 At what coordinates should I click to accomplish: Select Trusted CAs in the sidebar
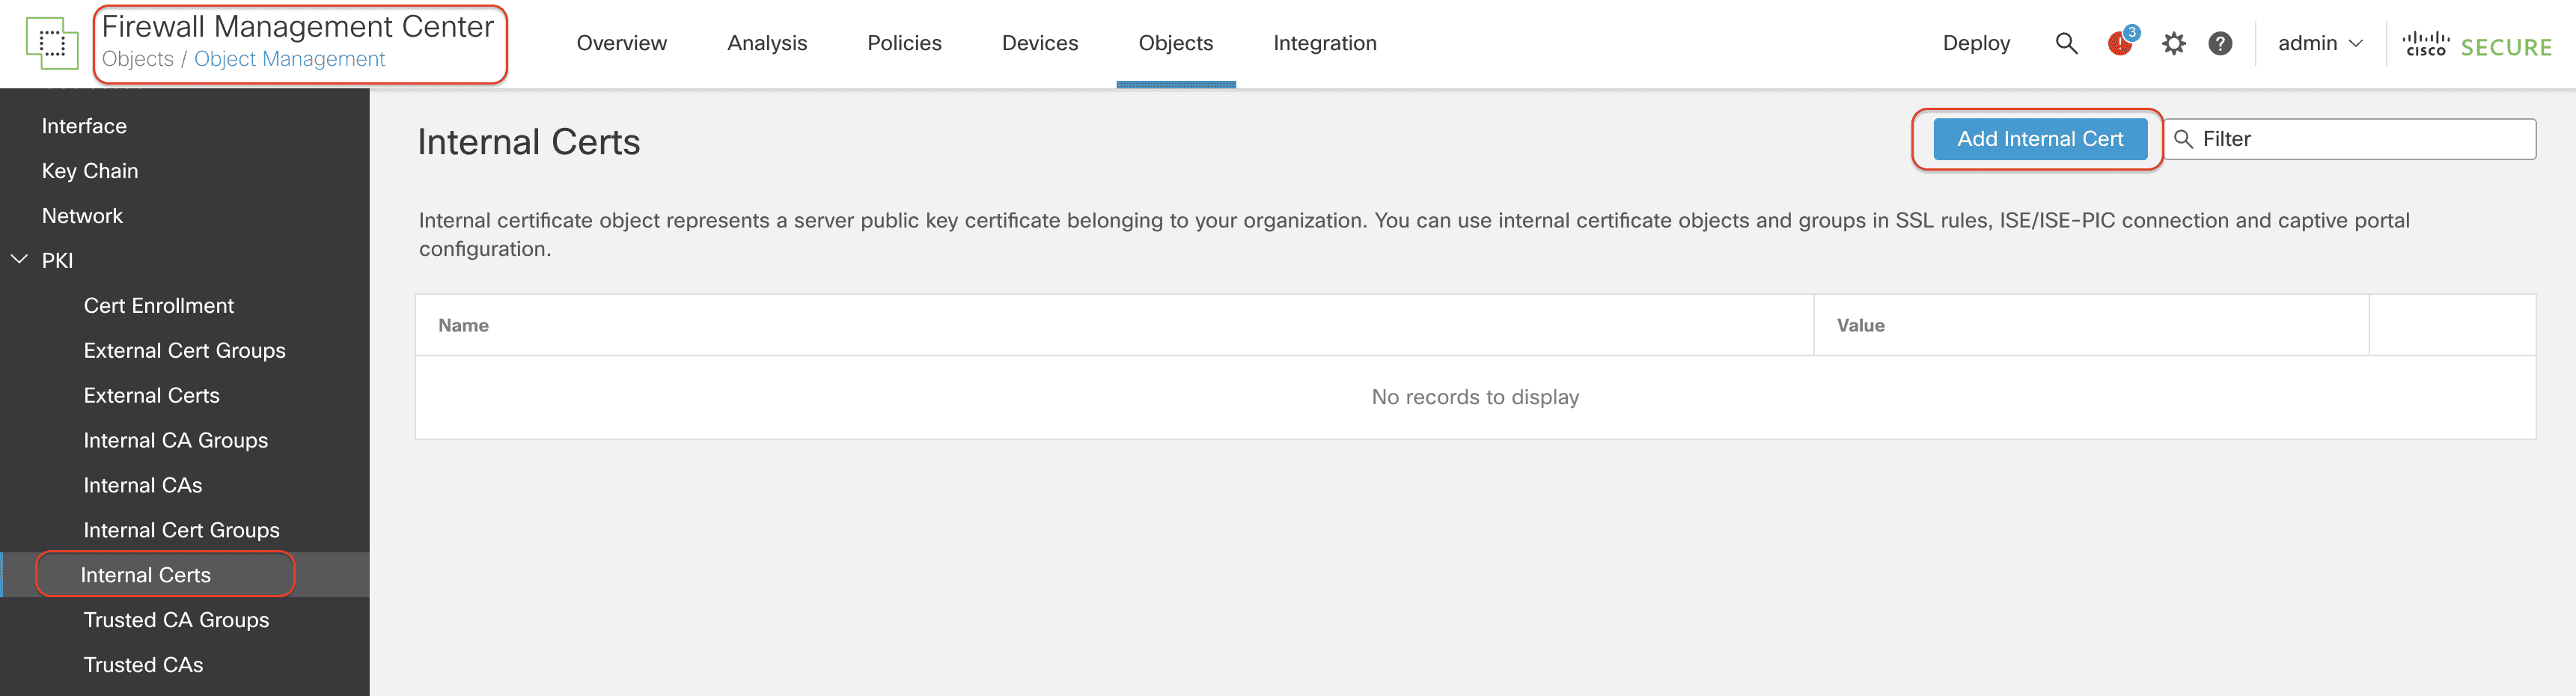pyautogui.click(x=143, y=665)
